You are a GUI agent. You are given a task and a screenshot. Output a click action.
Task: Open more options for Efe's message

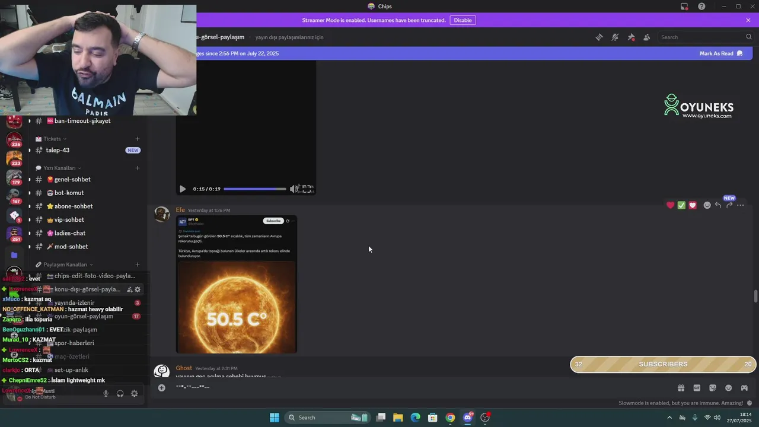pyautogui.click(x=741, y=205)
